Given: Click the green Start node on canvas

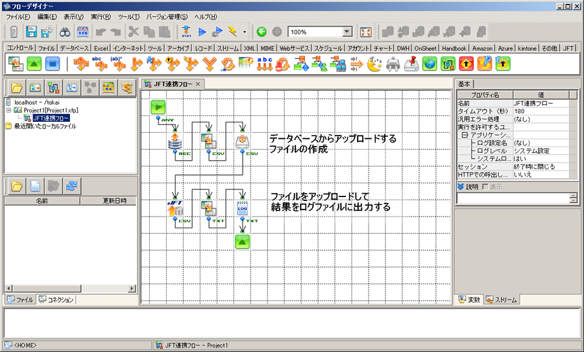Looking at the screenshot, I should click(x=159, y=108).
